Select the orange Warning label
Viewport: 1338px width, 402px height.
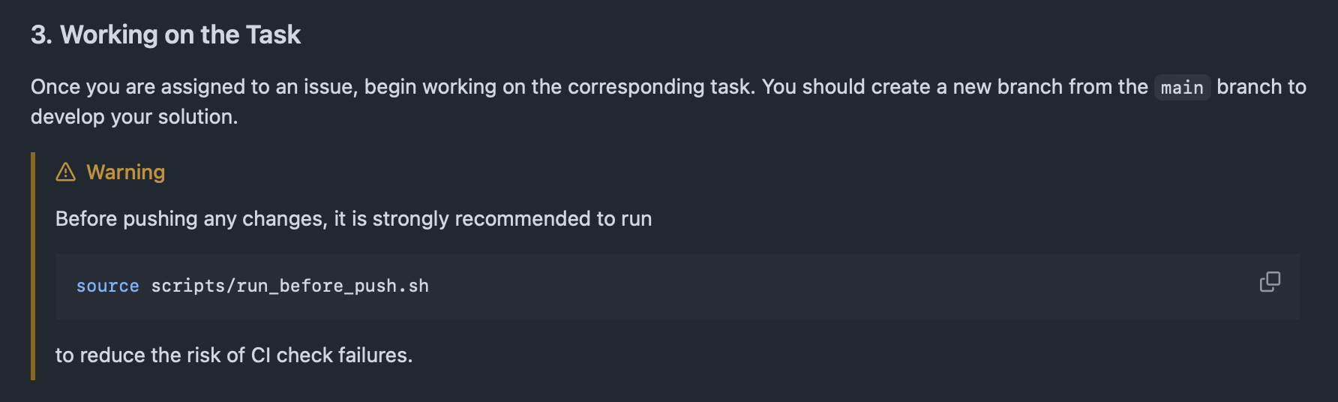point(125,172)
